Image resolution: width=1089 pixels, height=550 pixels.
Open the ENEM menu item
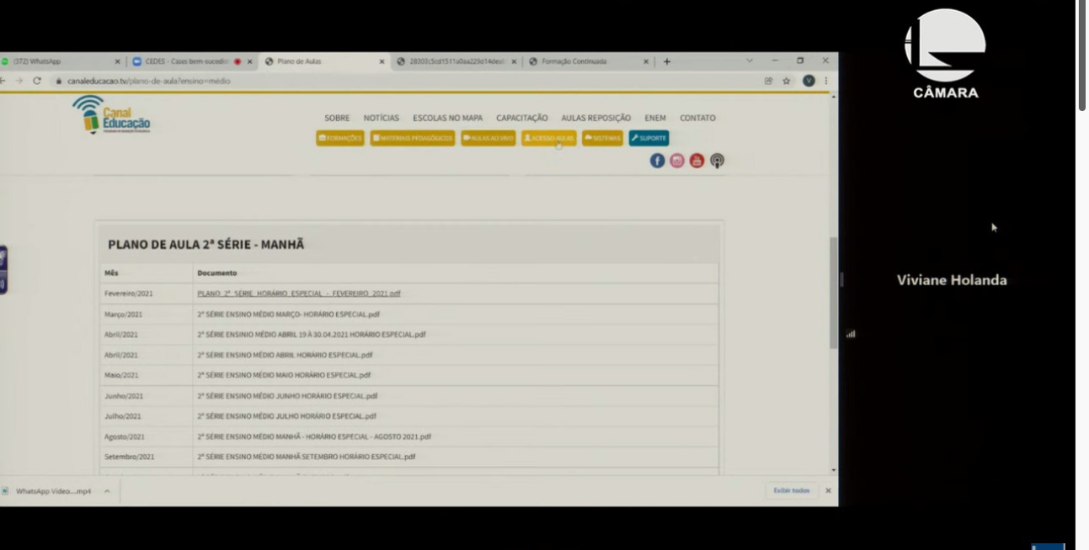[655, 118]
